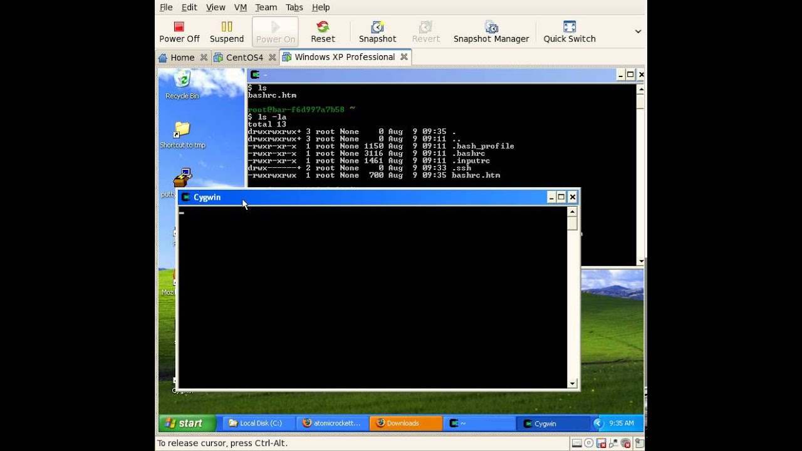Click the floppy drive status icon
This screenshot has width=802, height=451.
click(x=601, y=443)
